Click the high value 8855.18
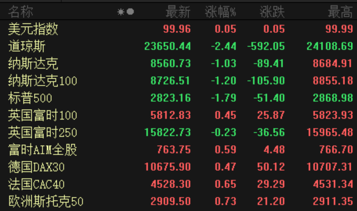 click(333, 81)
